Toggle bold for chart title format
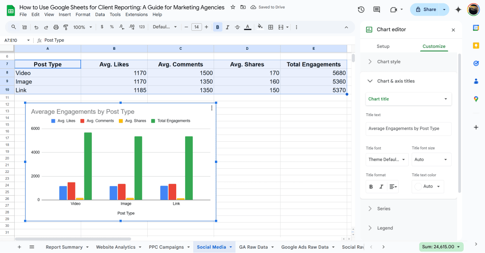 [371, 187]
